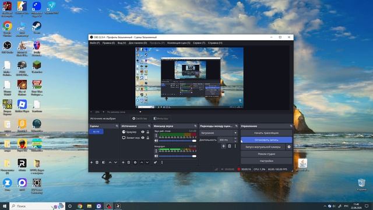Click Запуск виртуальной камеры button
This screenshot has width=373, height=210.
263,147
